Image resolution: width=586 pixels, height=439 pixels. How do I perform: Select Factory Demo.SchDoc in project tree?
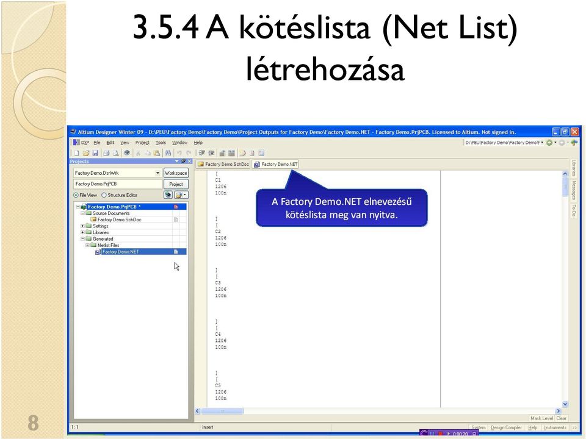coord(119,220)
